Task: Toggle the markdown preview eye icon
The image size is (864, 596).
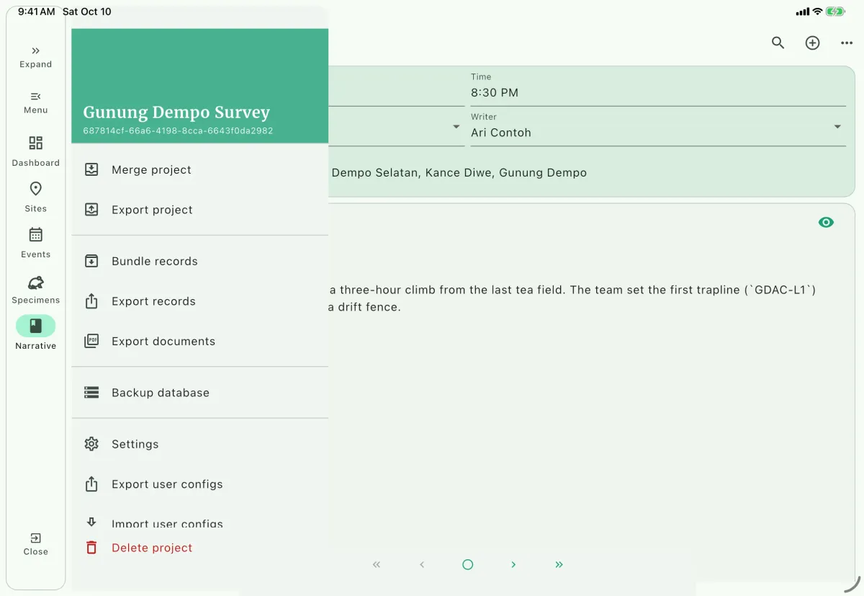Action: pyautogui.click(x=826, y=222)
